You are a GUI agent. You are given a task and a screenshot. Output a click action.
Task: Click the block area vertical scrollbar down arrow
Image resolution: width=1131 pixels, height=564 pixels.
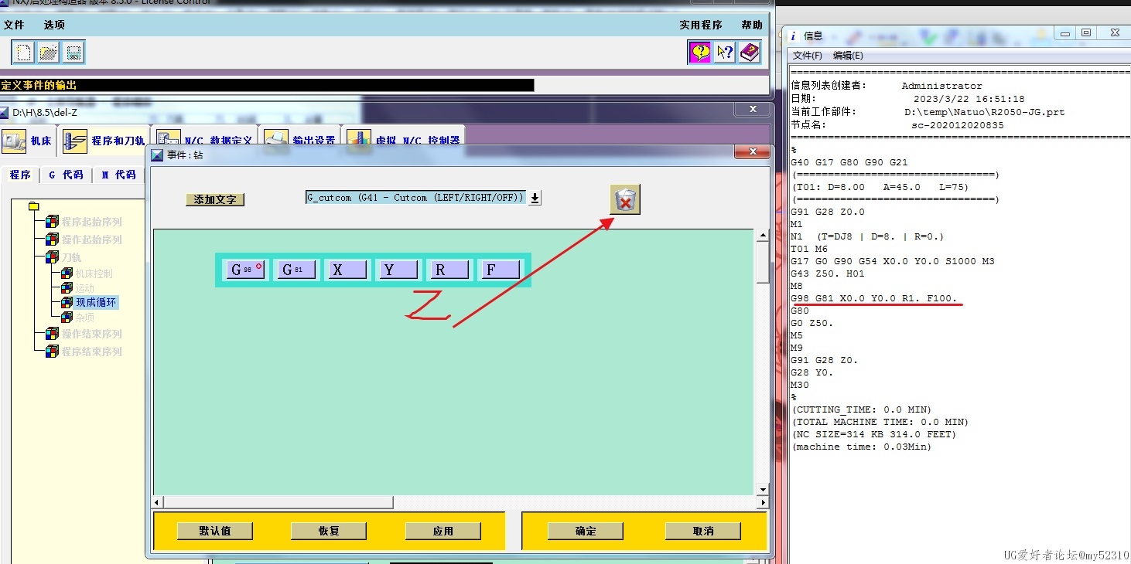[x=763, y=489]
